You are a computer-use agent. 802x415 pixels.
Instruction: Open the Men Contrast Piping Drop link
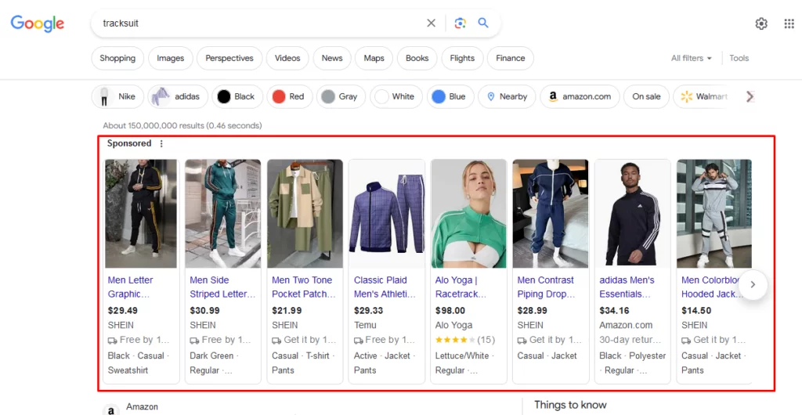pyautogui.click(x=546, y=287)
